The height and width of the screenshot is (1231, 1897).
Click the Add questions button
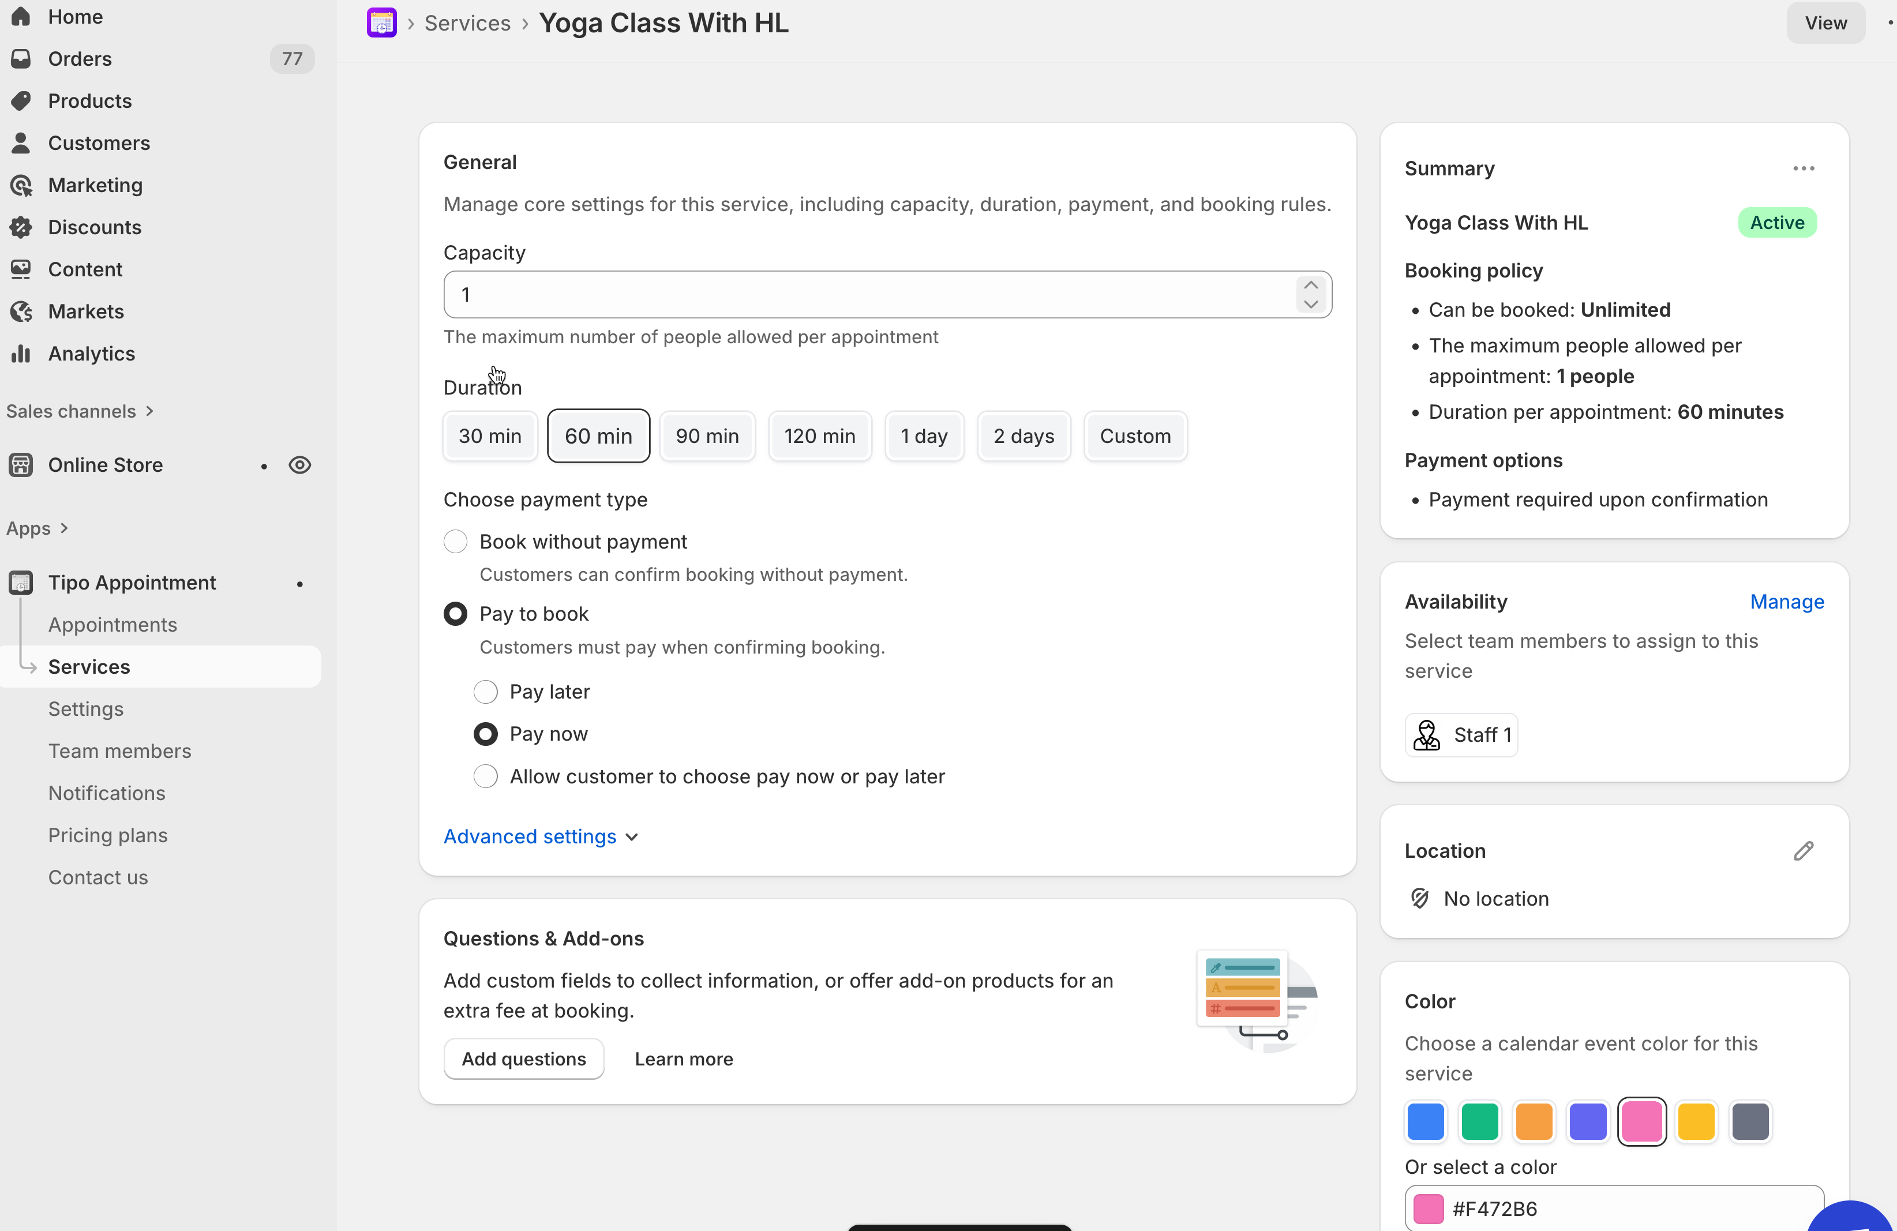(x=523, y=1059)
